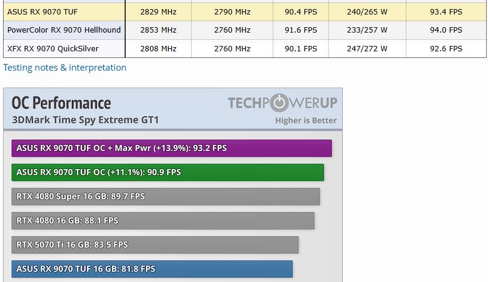Click the 90.1 FPS cell in XFX row
This screenshot has width=488, height=282.
(x=301, y=48)
